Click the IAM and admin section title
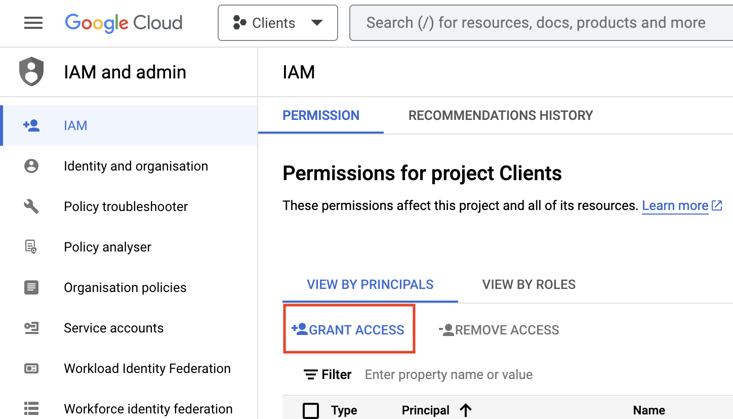 click(x=125, y=72)
